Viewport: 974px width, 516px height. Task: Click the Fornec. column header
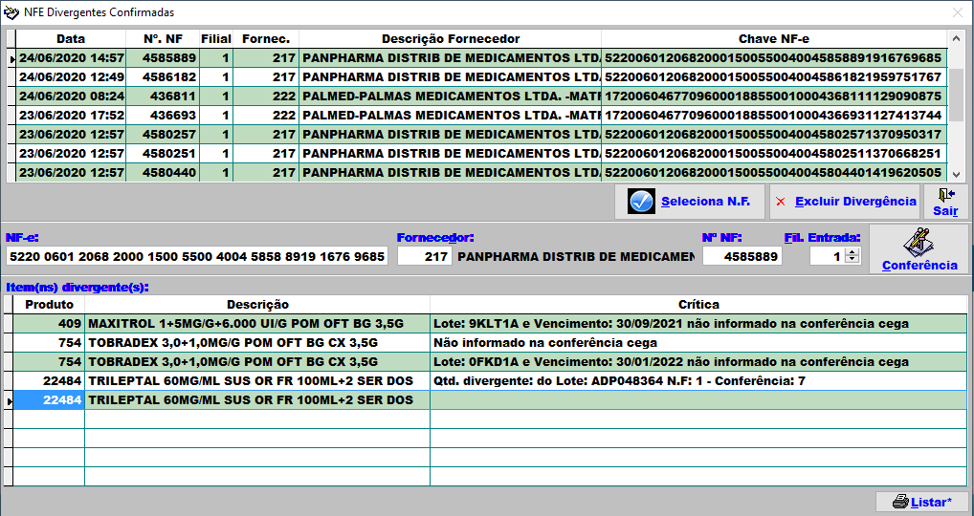coord(266,39)
